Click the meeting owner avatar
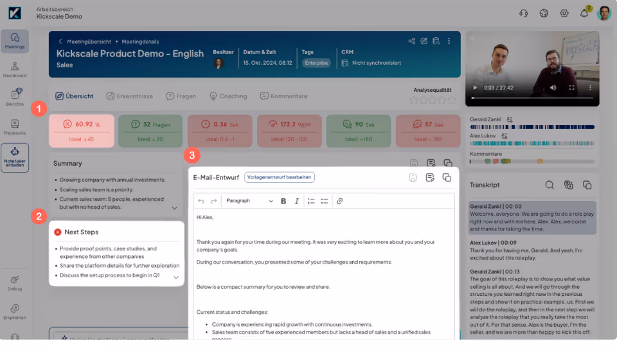The image size is (617, 346). [x=219, y=63]
